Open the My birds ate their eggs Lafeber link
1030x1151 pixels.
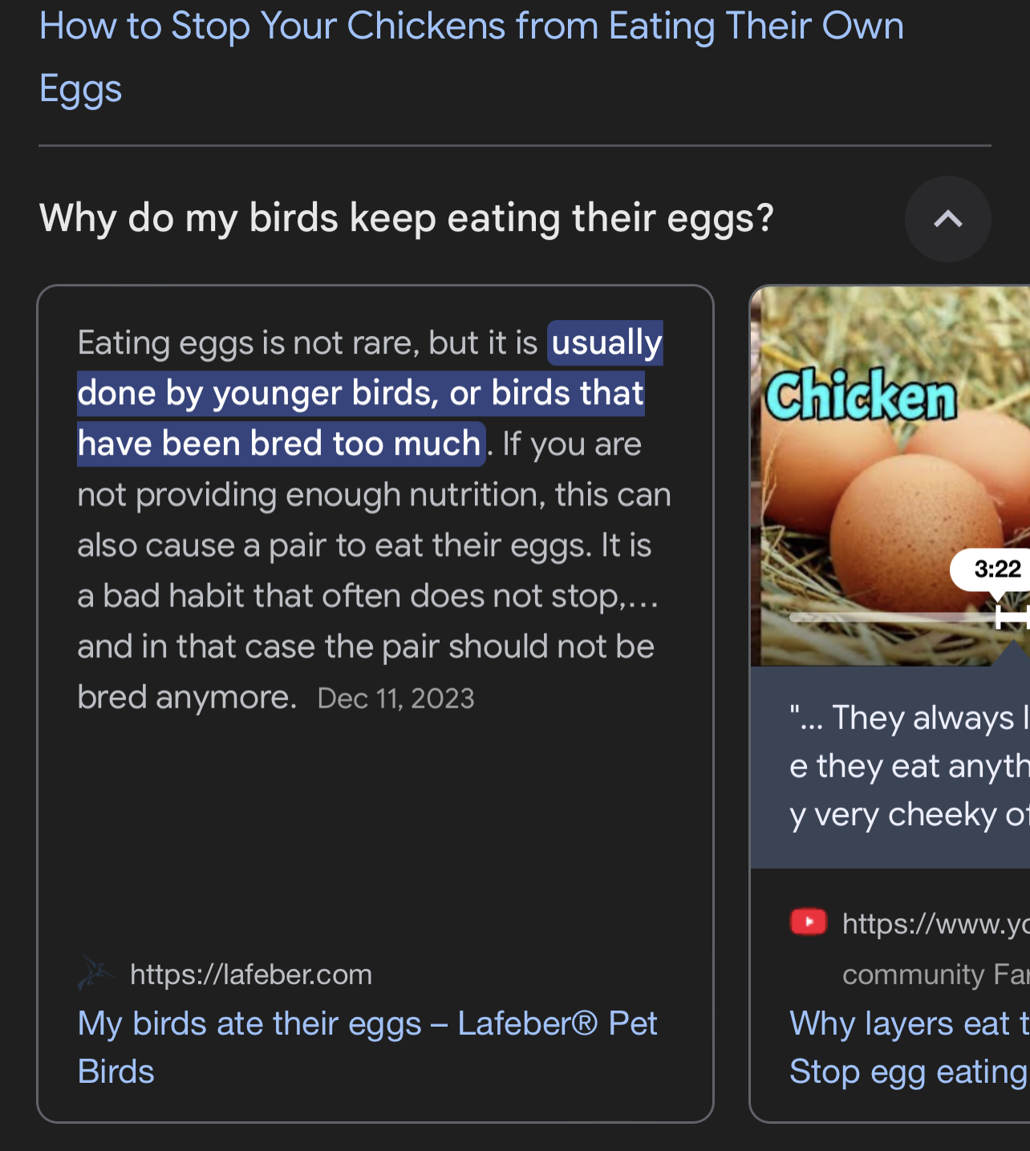(367, 1047)
